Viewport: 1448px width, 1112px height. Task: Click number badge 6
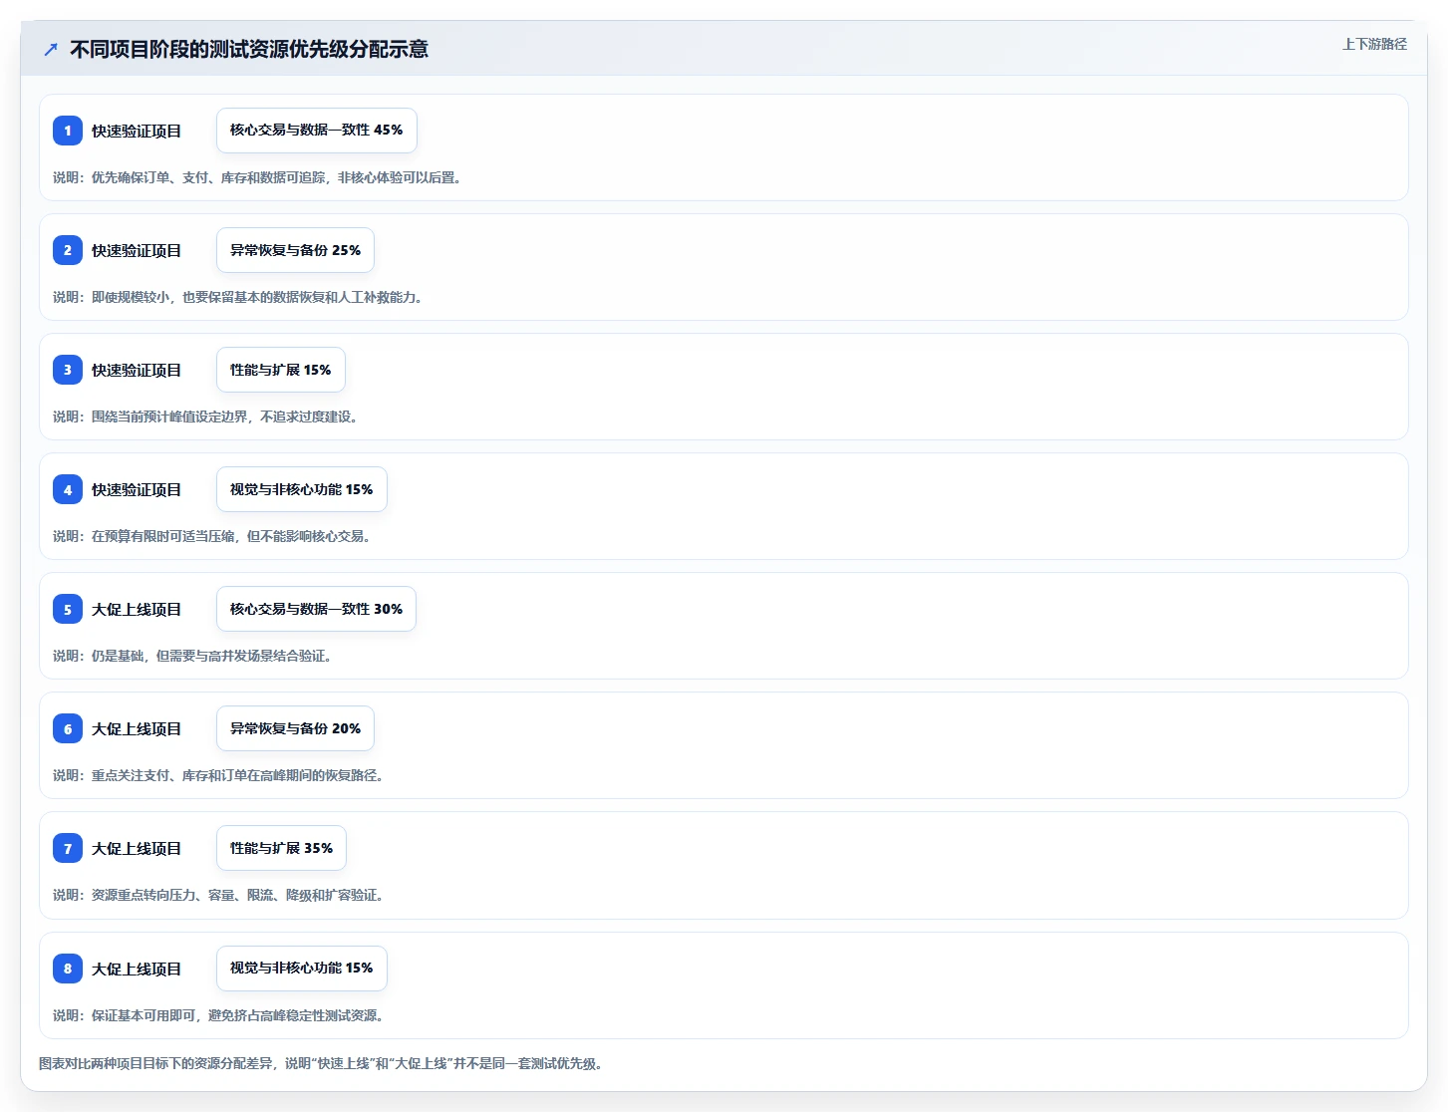(68, 728)
